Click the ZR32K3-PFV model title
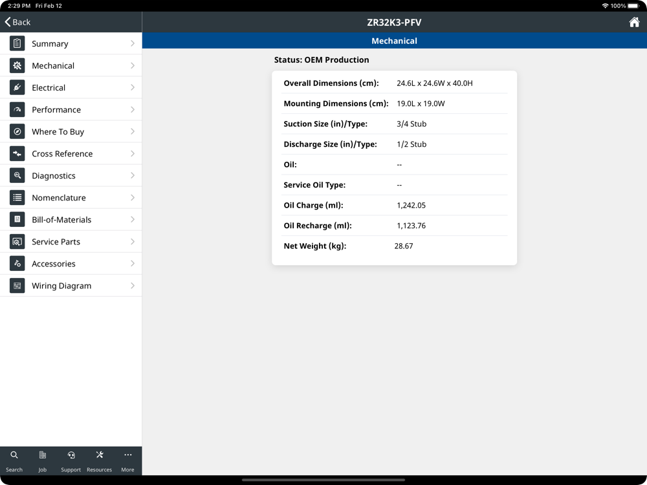Viewport: 647px width, 485px height. point(394,22)
